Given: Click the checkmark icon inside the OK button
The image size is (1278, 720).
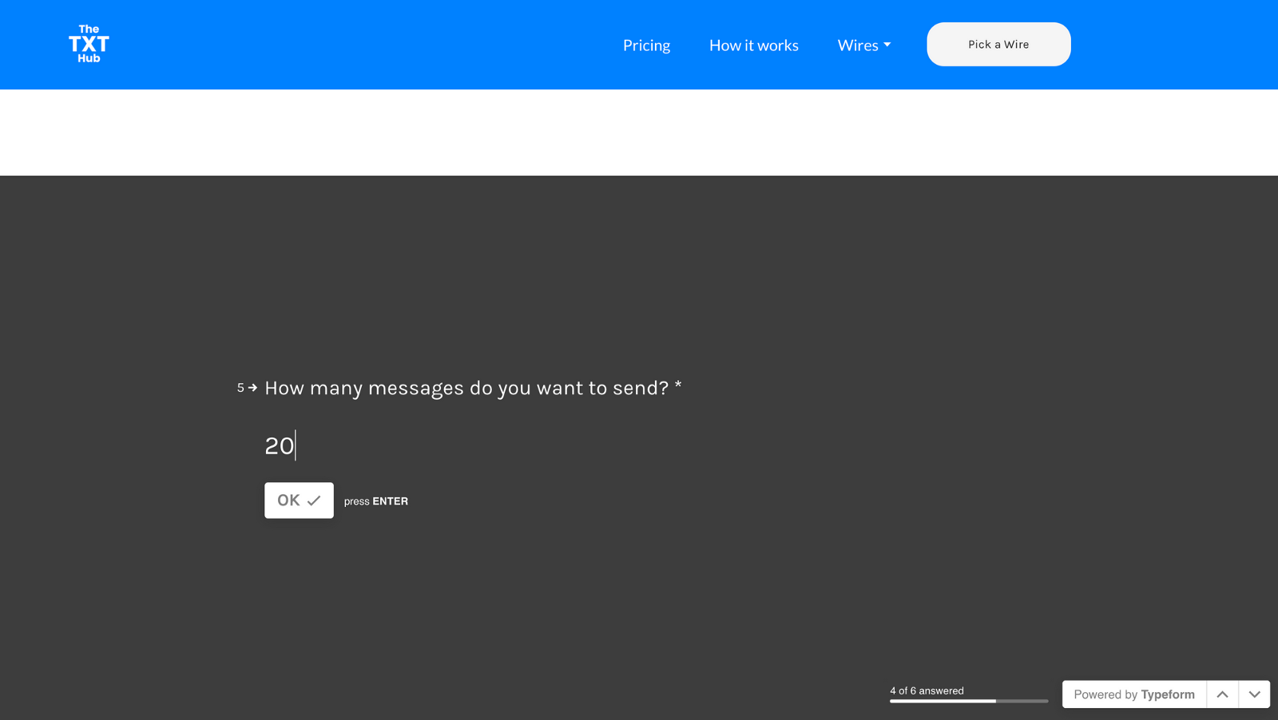Looking at the screenshot, I should [315, 500].
